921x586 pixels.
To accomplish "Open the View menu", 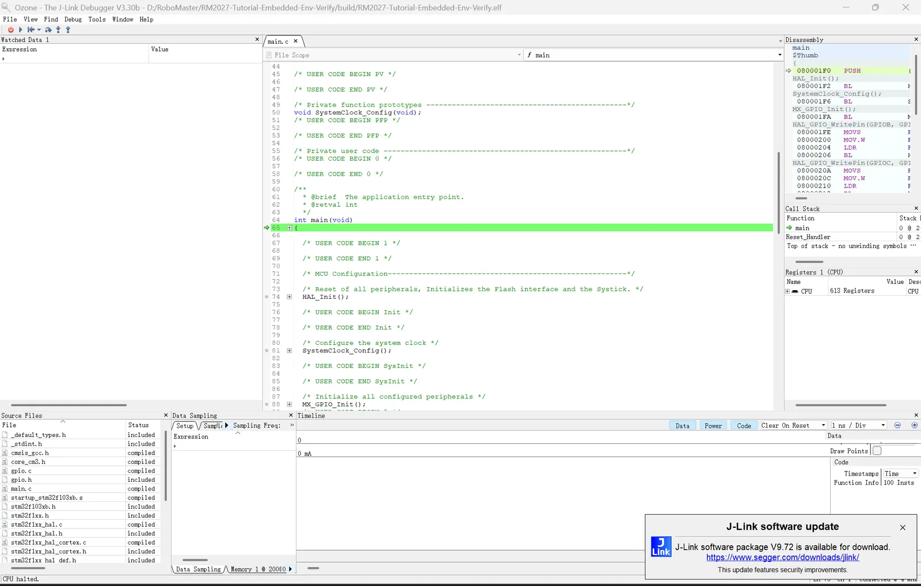I will click(x=31, y=19).
